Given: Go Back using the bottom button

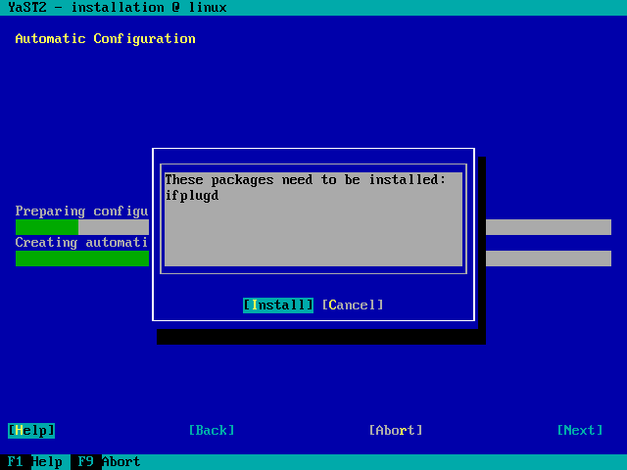Looking at the screenshot, I should (212, 431).
